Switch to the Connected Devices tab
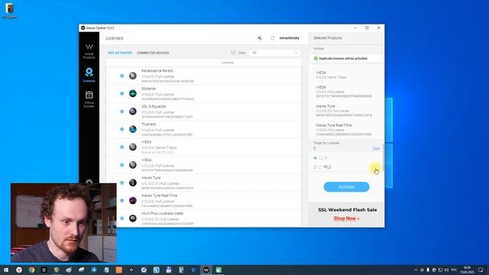This screenshot has width=489, height=275. click(153, 53)
